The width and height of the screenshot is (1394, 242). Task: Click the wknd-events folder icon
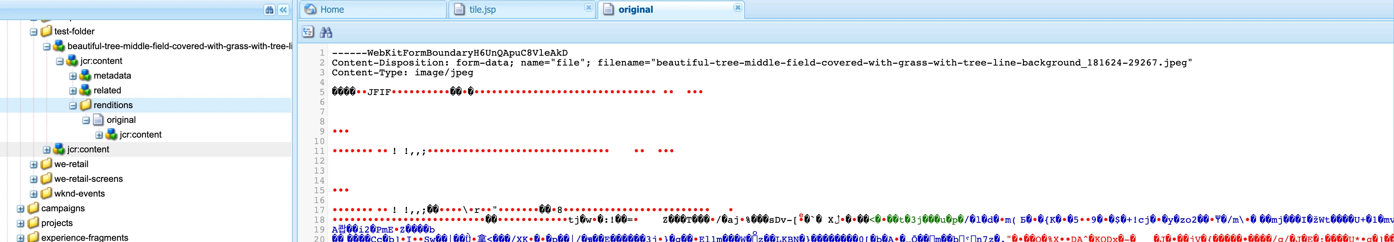[47, 193]
